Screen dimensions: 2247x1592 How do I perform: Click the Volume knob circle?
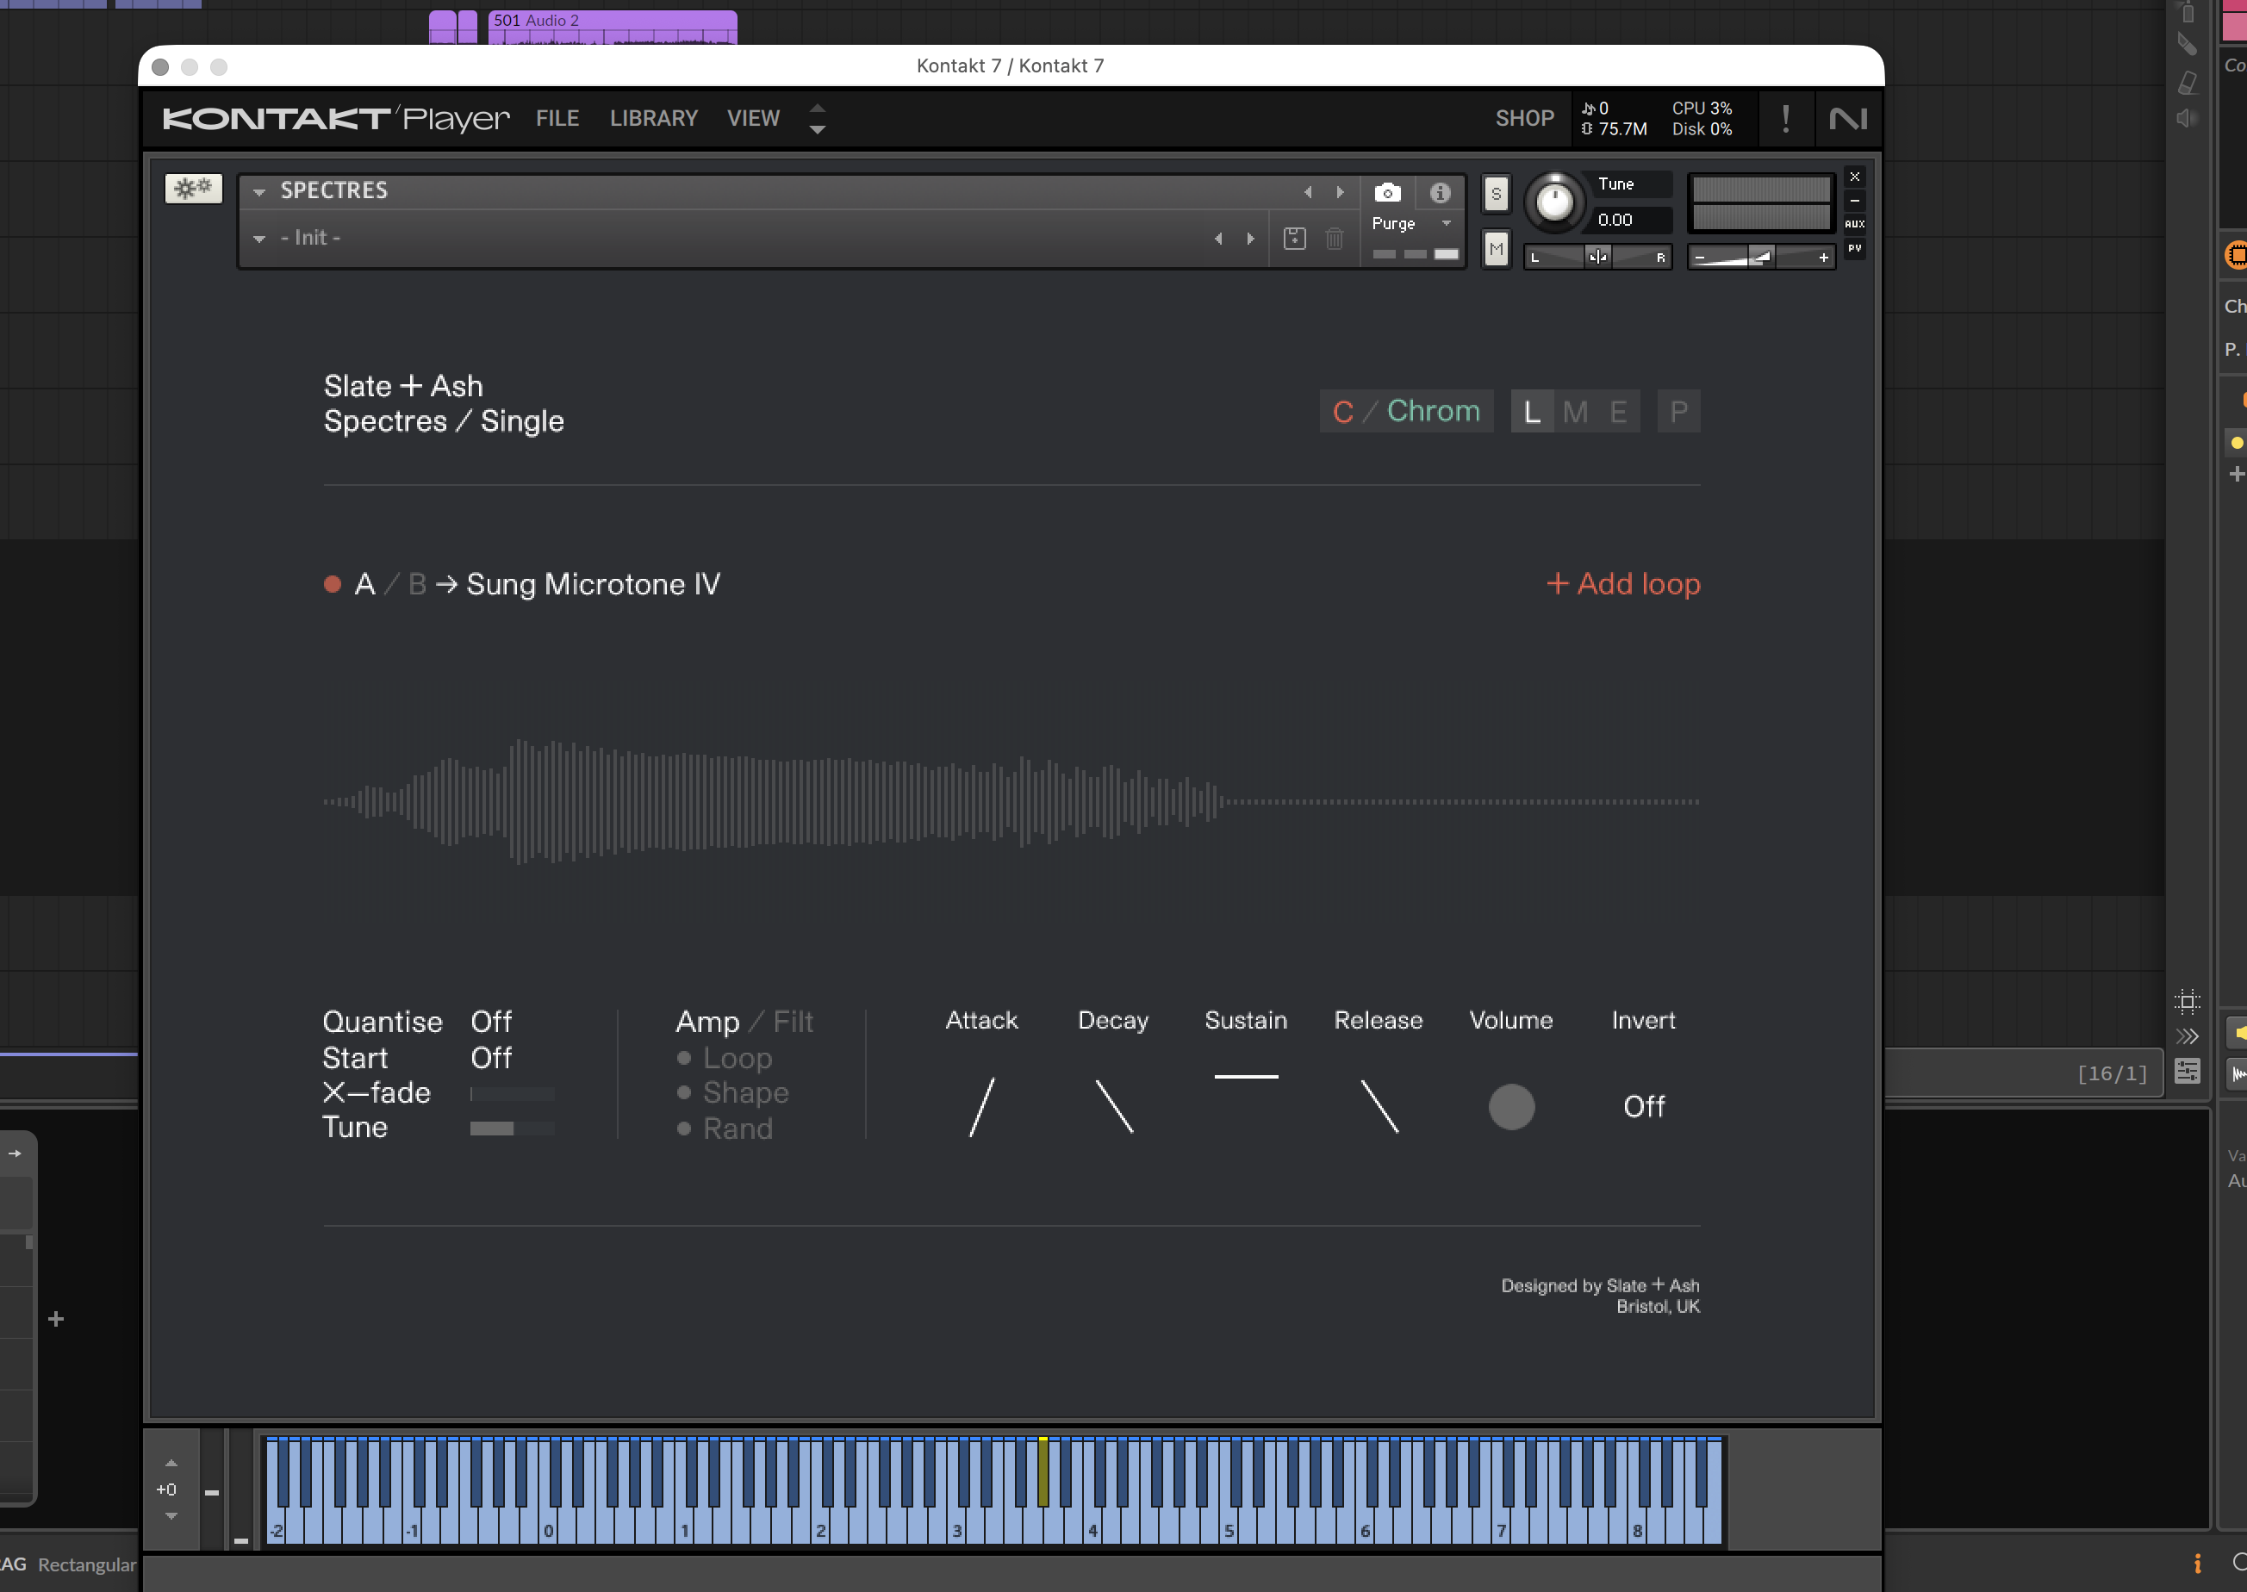click(x=1510, y=1107)
